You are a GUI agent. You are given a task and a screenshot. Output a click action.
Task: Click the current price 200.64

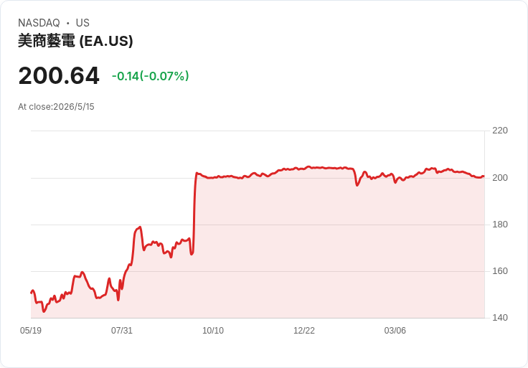tap(59, 75)
